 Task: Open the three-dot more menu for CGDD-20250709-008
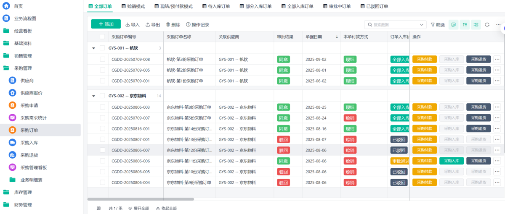pyautogui.click(x=497, y=59)
